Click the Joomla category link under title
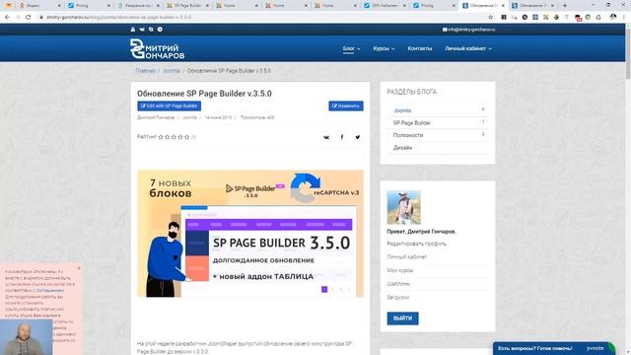Screen dimensions: 631x355 coord(189,117)
